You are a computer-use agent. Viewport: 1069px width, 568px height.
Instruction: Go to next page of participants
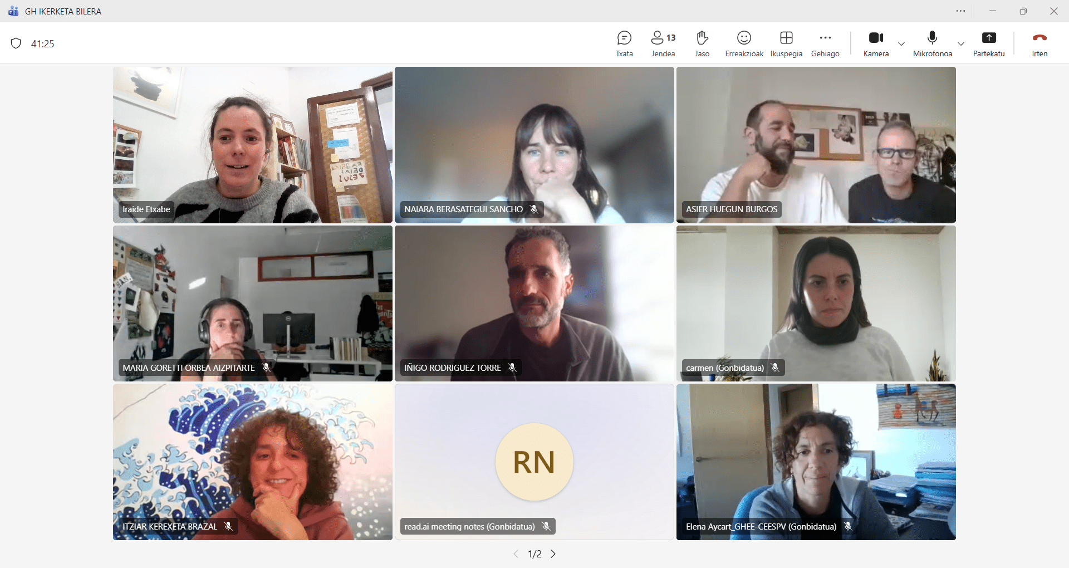tap(553, 554)
